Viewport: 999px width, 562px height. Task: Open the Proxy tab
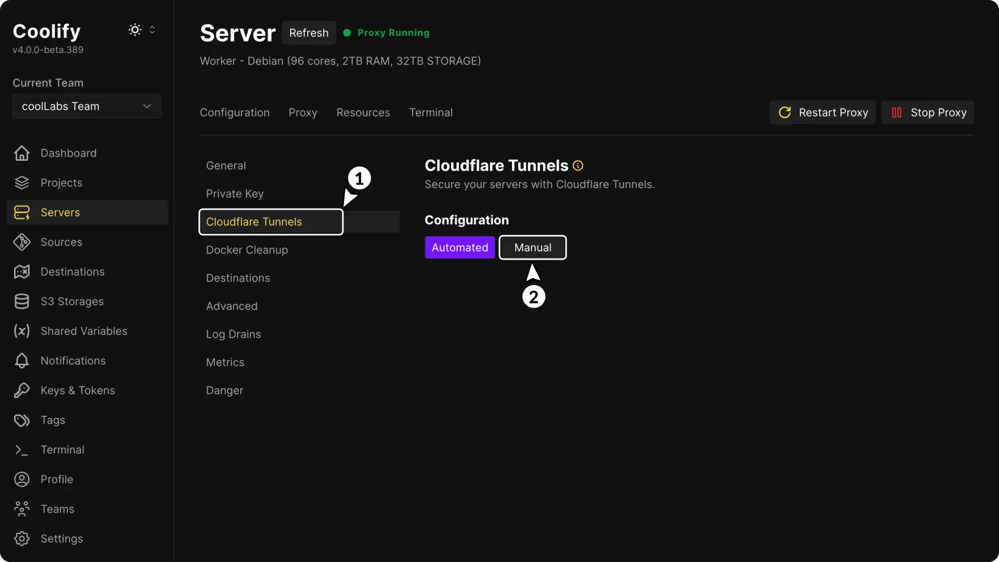click(x=303, y=112)
